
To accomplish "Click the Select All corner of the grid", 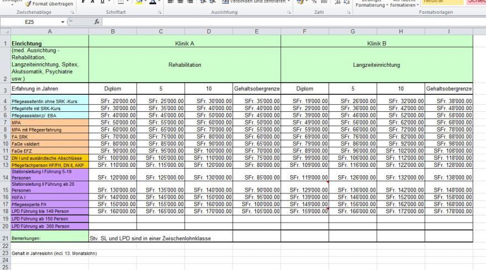I will pyautogui.click(x=6, y=31).
